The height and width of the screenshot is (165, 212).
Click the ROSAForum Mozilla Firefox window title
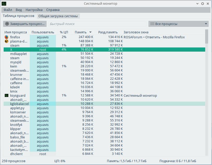click(154, 37)
